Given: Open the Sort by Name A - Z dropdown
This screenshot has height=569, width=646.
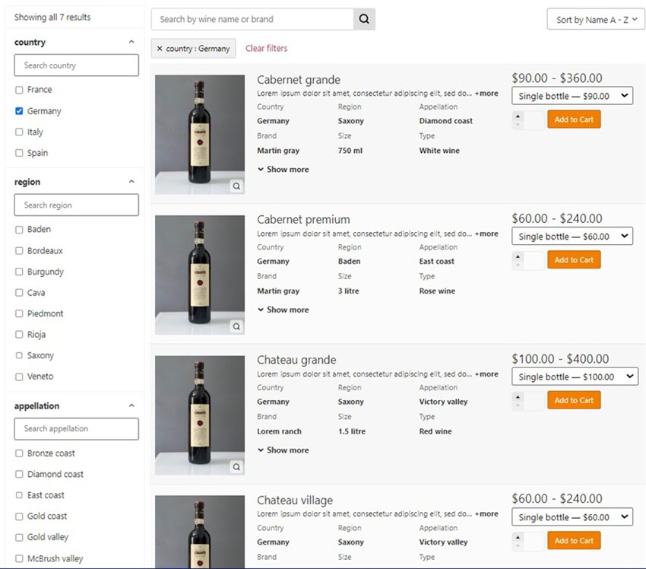Looking at the screenshot, I should point(596,19).
